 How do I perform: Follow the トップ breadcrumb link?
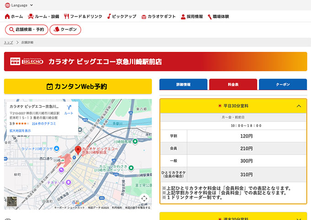(x=8, y=42)
